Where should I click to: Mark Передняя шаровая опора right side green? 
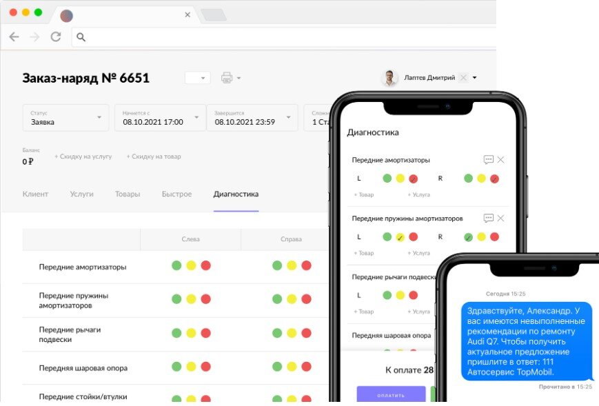(277, 367)
